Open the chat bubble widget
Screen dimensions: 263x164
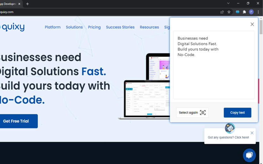tap(249, 155)
